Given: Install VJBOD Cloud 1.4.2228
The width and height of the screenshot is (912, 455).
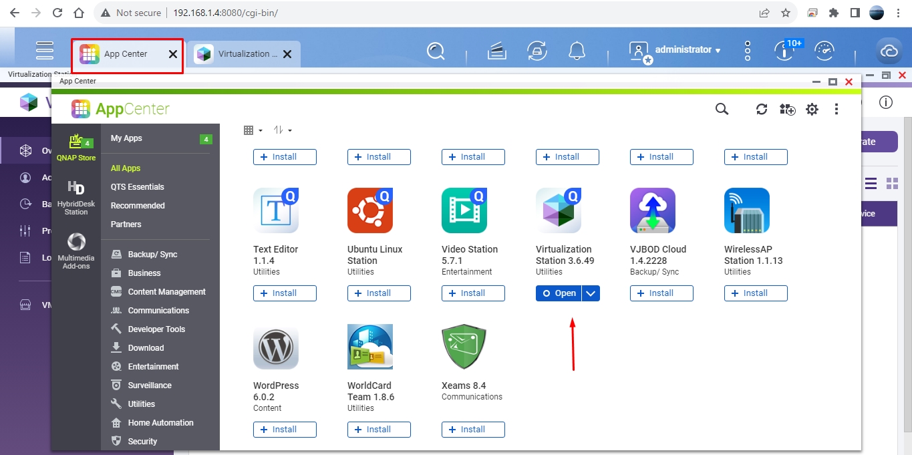Looking at the screenshot, I should (661, 293).
